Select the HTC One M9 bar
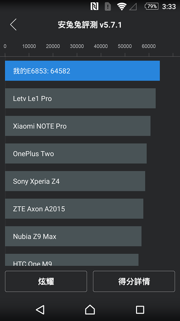Viewport: 180px width, 321px height. tap(72, 260)
